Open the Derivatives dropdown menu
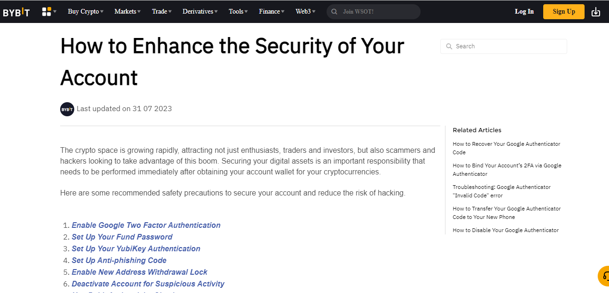Image resolution: width=609 pixels, height=293 pixels. click(x=200, y=12)
